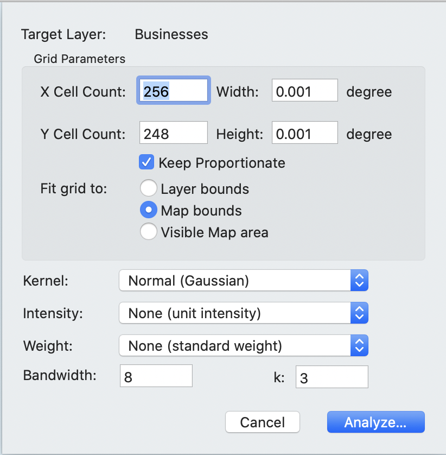Click the X Cell Count input field
446x455 pixels.
coord(173,90)
